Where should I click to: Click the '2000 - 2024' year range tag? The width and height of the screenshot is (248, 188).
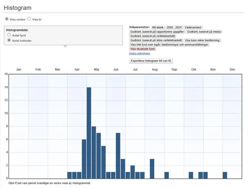pyautogui.click(x=174, y=27)
